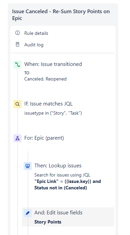Click the blue Lookup issues action icon
The width and height of the screenshot is (130, 235).
pyautogui.click(x=28, y=166)
